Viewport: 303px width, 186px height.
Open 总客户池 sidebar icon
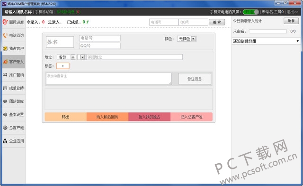5,128
